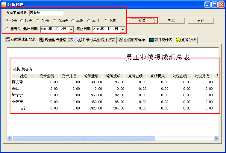
Task: Click the 机构 美容店 label in report
Action: click(x=23, y=69)
